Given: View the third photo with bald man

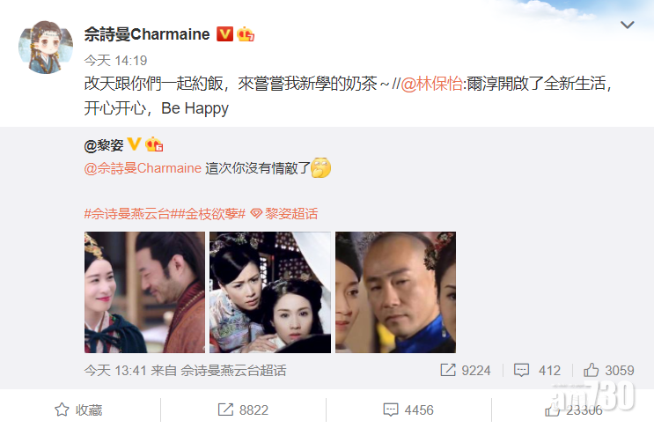Looking at the screenshot, I should 395,292.
